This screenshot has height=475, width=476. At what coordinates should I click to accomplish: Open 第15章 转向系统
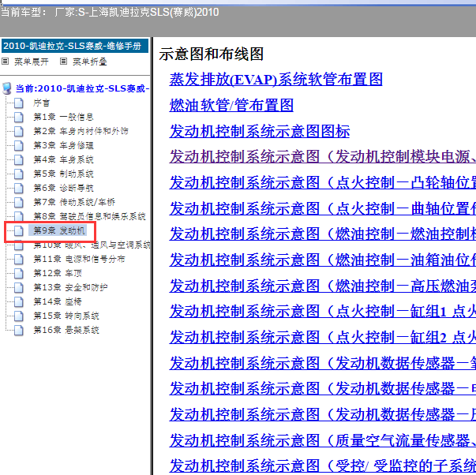66,316
